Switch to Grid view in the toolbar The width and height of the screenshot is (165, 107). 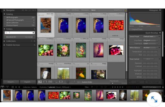tap(40, 82)
